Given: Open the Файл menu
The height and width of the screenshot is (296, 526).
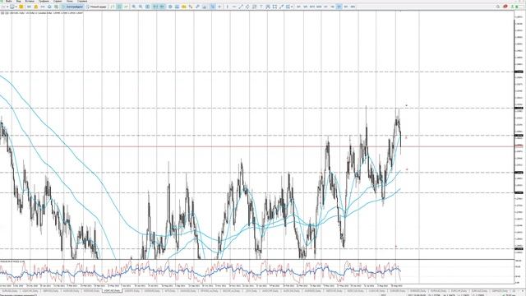Looking at the screenshot, I should (x=9, y=2).
